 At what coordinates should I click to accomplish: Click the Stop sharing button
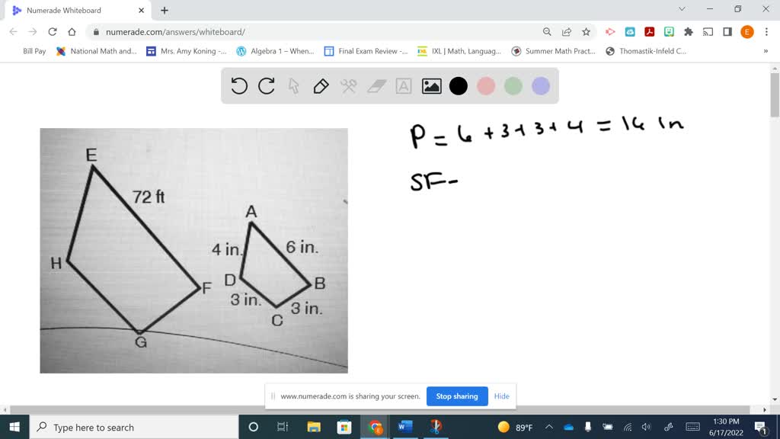click(457, 396)
